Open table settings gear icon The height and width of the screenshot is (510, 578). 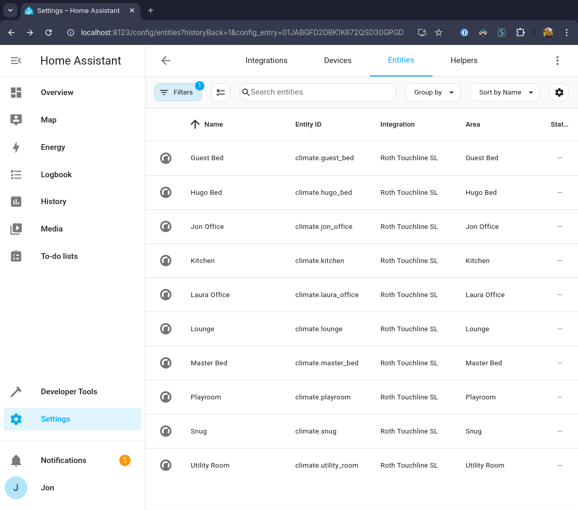[559, 92]
